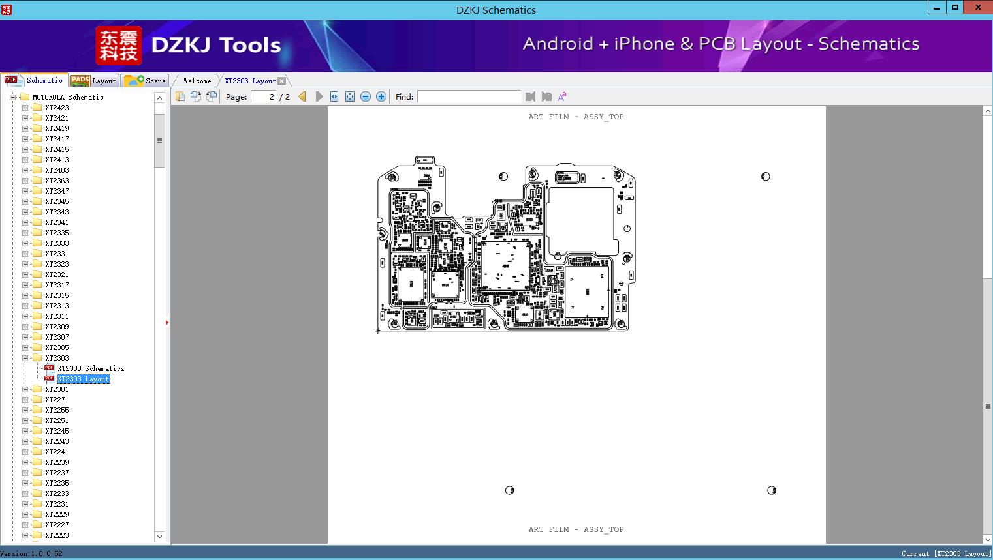Expand the XT2423 folder
Screen dimensions: 993x560
(x=25, y=108)
